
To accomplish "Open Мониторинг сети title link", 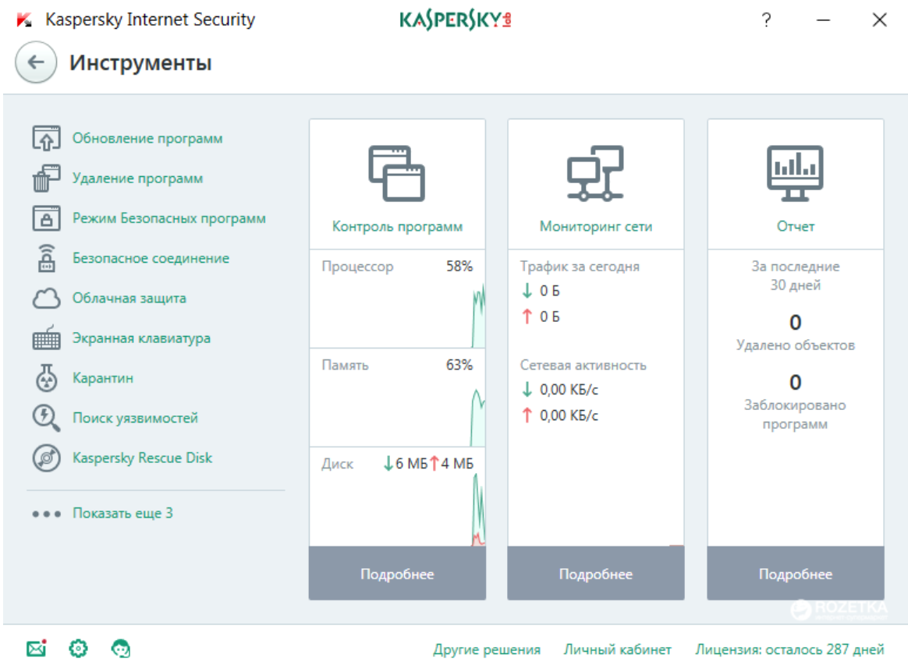I will 596,226.
